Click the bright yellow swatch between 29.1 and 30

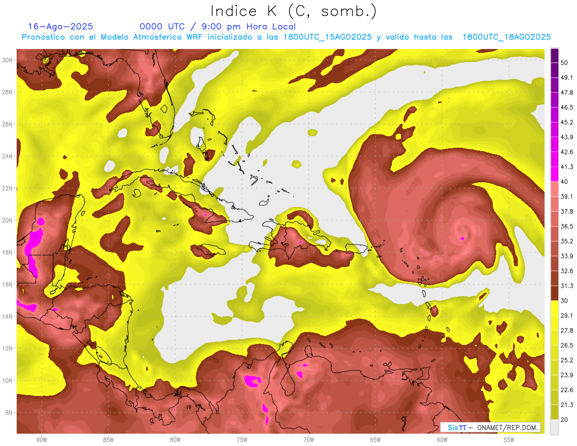(554, 308)
